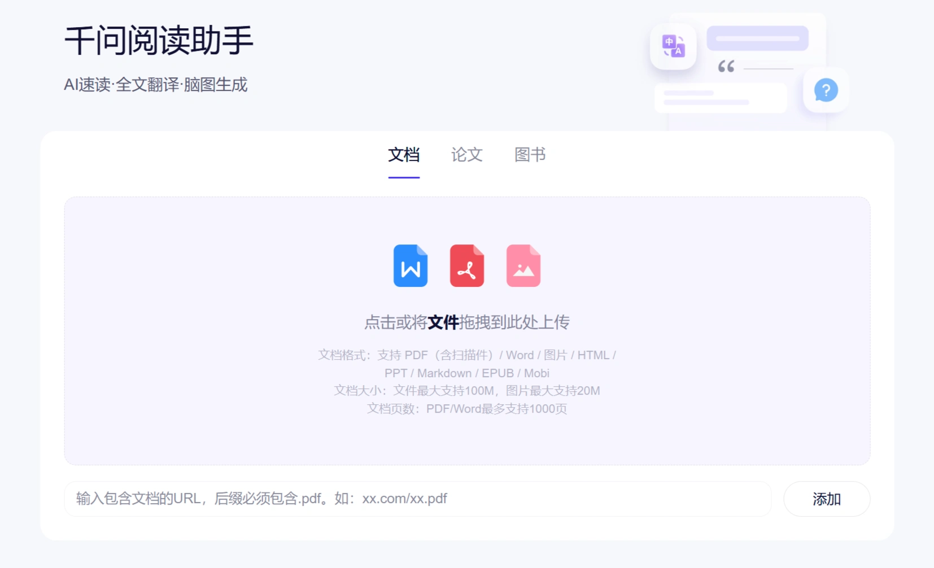Viewport: 934px width, 568px height.
Task: Click the xx.com/xx.pdf placeholder example
Action: (407, 499)
